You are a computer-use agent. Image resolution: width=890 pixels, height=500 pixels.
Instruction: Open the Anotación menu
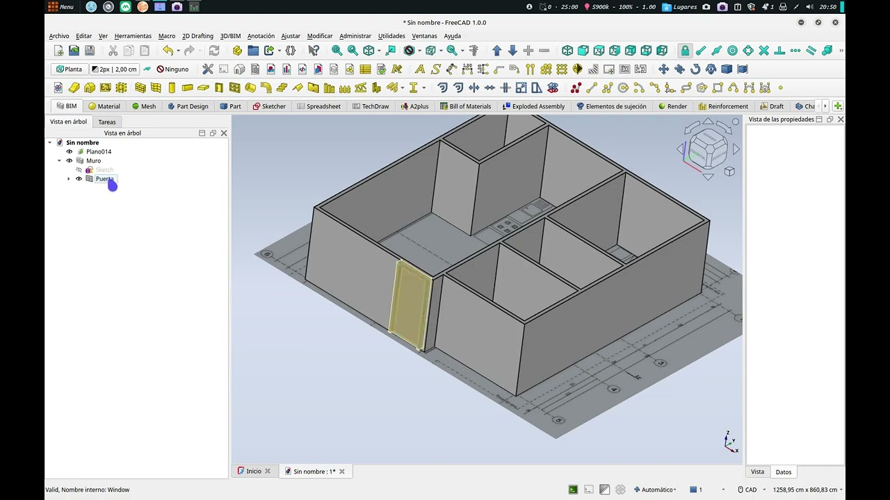click(x=261, y=36)
